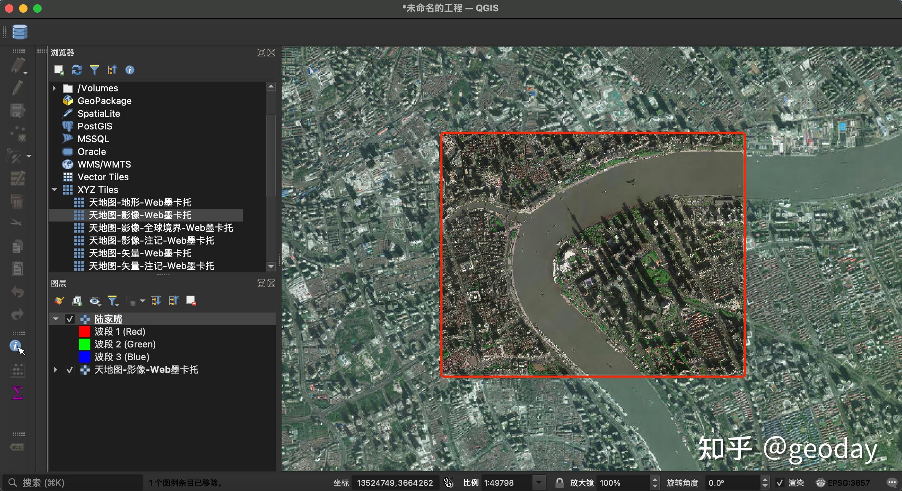Toggle mouse extents display in status bar
The image size is (902, 491).
(448, 482)
